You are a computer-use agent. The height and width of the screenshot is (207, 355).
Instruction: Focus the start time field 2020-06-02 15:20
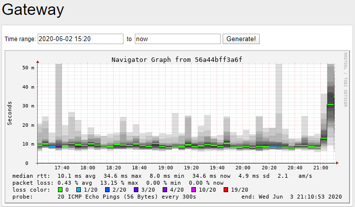[x=80, y=39]
